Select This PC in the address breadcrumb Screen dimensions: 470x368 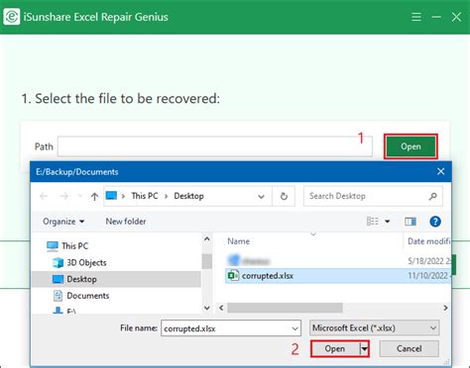coord(145,196)
